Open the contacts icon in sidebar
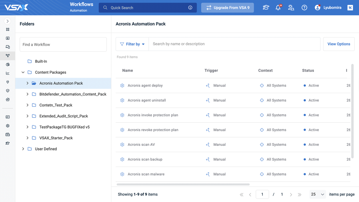 click(8, 38)
